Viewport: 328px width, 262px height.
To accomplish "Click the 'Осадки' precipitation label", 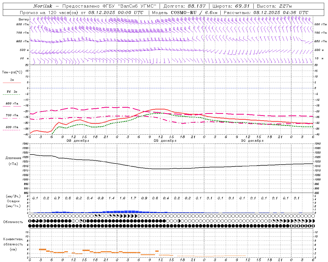I will point(13,201).
